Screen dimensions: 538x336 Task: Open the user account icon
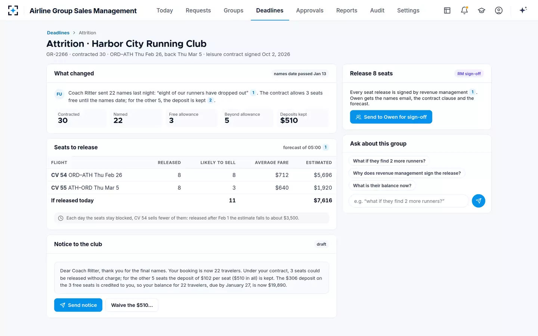[x=499, y=10]
